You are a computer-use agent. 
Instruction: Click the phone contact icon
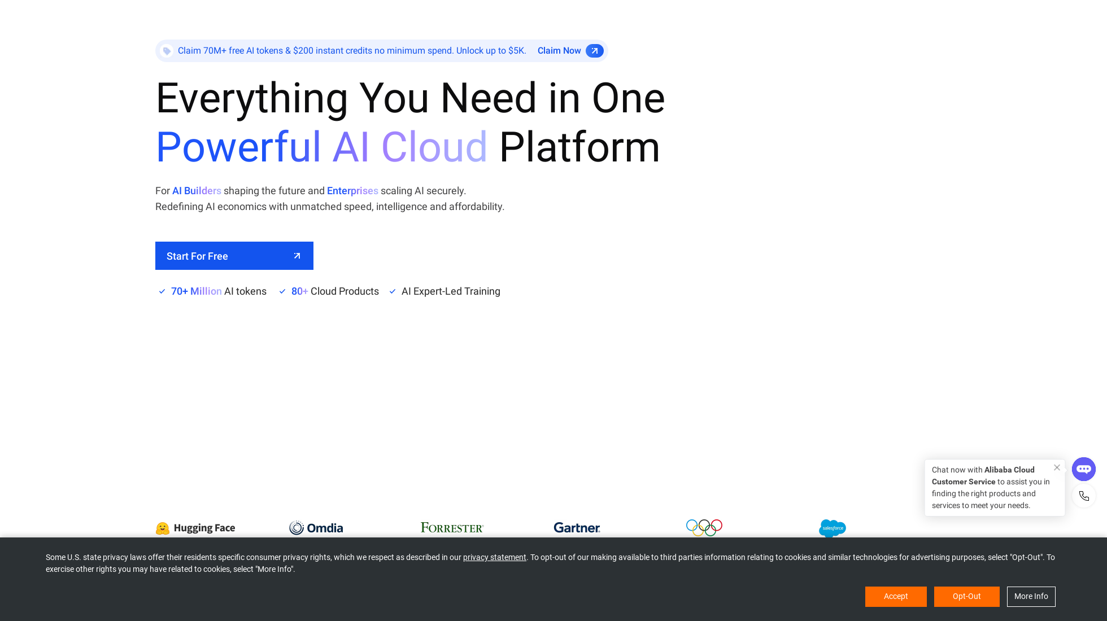[x=1084, y=496]
